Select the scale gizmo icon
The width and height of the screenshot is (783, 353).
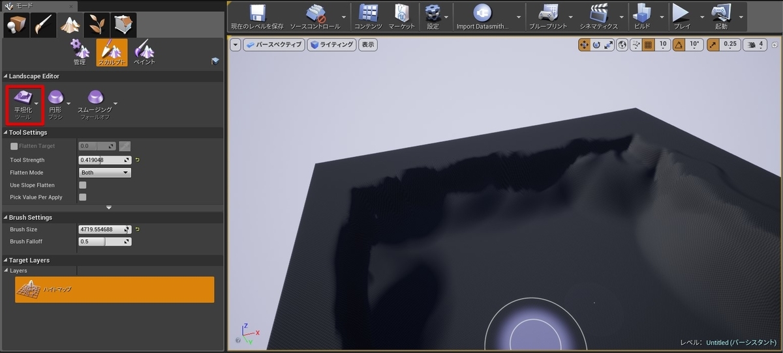point(608,45)
